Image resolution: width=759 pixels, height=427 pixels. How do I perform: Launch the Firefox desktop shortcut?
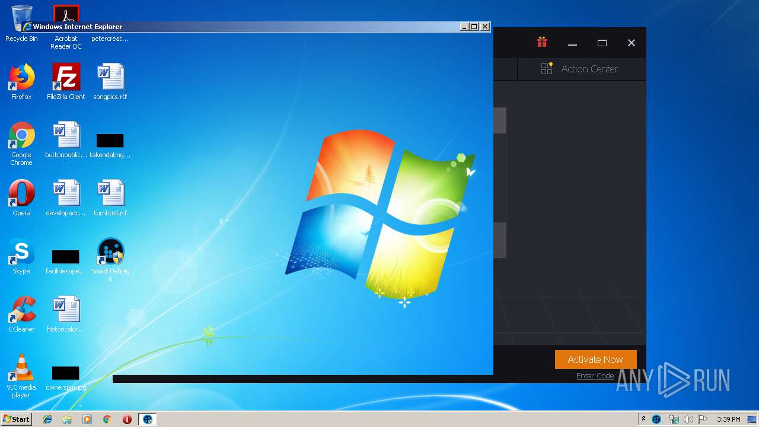[x=21, y=82]
